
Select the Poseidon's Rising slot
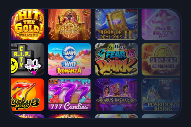[x=161, y=95]
